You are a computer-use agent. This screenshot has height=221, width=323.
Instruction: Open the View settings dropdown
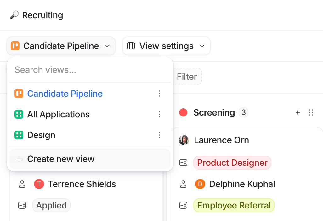166,46
